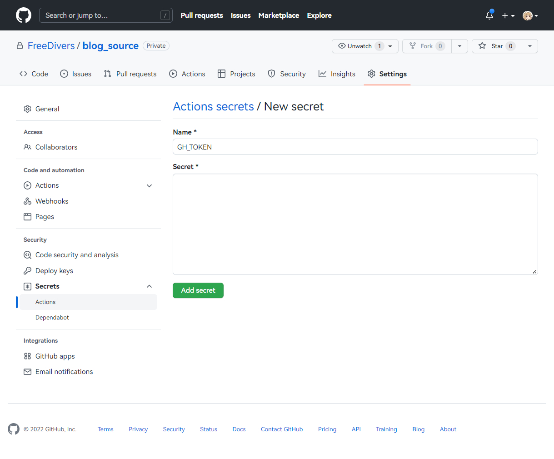Click the Pages browser icon
Screen dimensions: 554x459
27,217
